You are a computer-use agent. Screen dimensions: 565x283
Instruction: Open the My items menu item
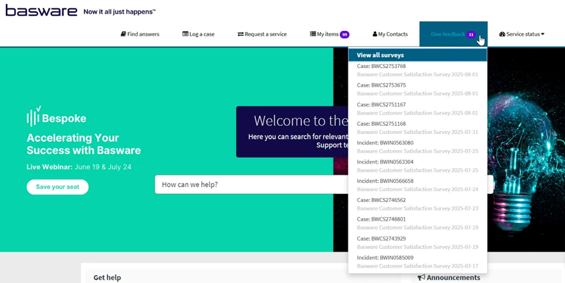coord(329,34)
